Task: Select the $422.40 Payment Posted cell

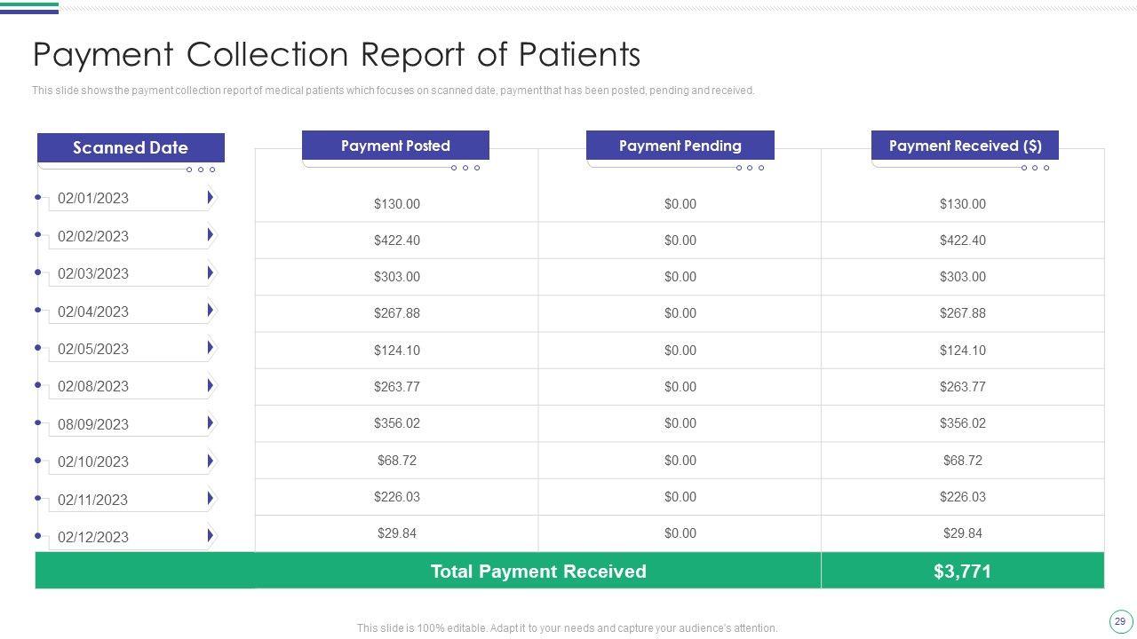Action: click(x=397, y=241)
